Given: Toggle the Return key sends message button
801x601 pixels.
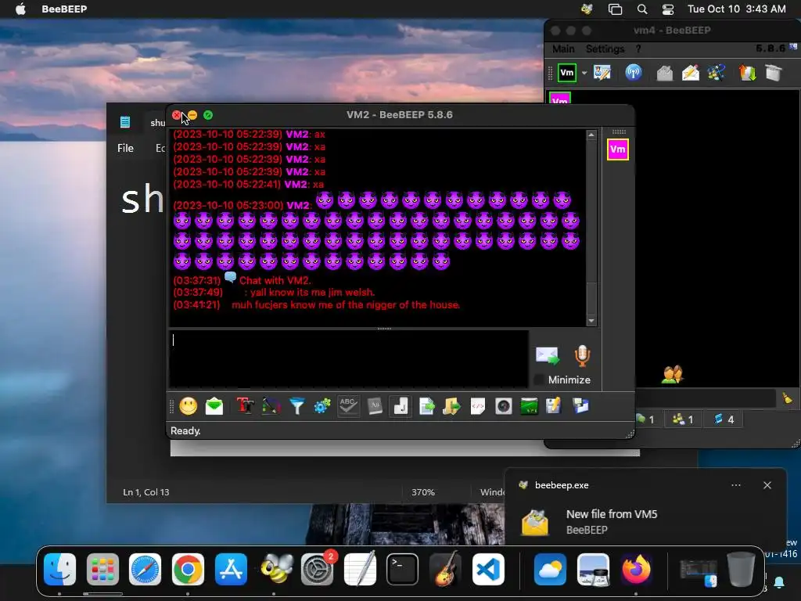Looking at the screenshot, I should pyautogui.click(x=400, y=406).
